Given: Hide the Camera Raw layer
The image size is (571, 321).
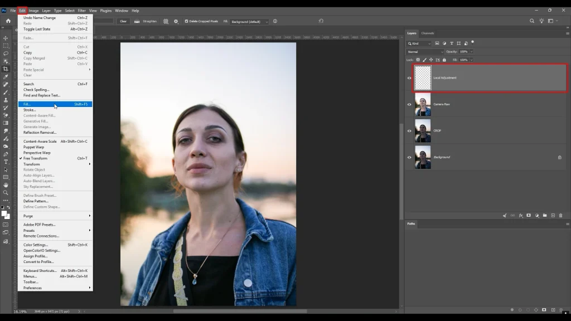Looking at the screenshot, I should click(x=409, y=104).
